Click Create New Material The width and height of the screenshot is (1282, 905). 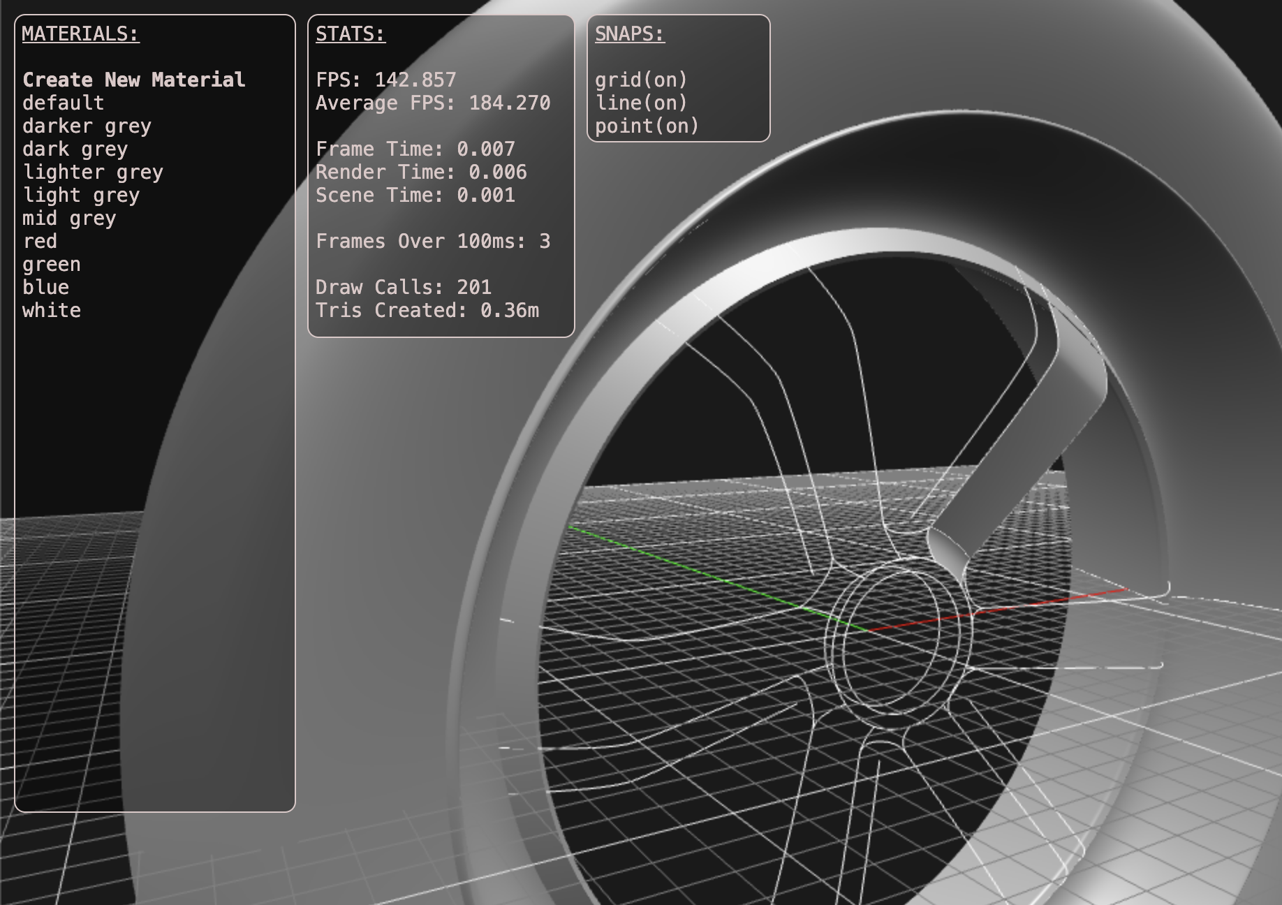pyautogui.click(x=133, y=79)
